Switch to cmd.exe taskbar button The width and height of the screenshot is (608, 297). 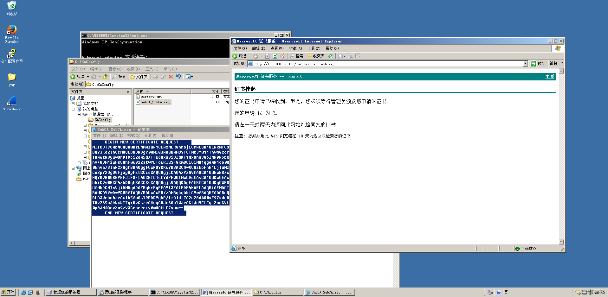click(174, 292)
